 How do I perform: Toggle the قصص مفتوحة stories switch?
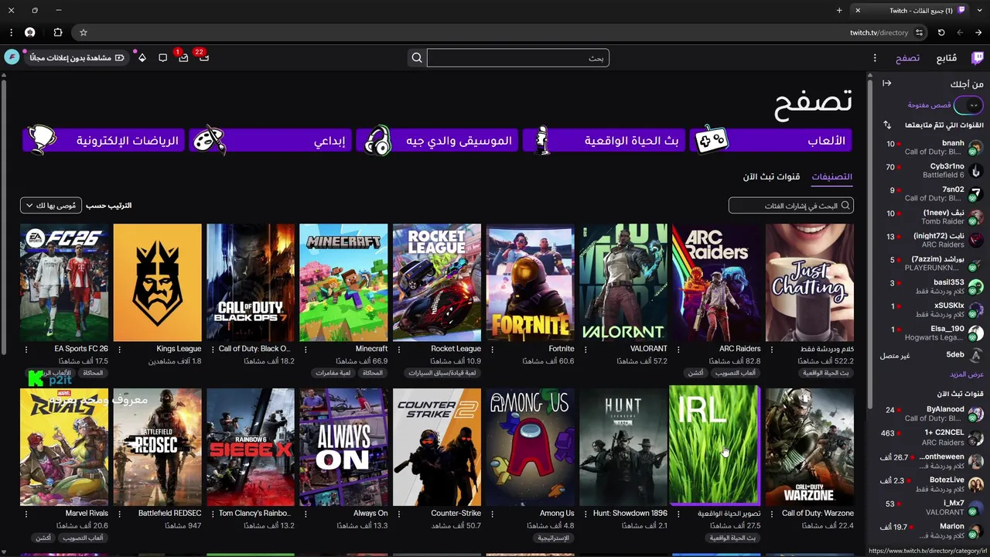pos(969,104)
